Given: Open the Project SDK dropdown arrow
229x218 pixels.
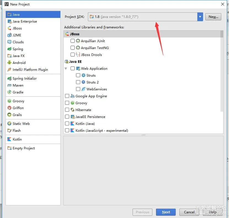Looking at the screenshot, I should (x=200, y=17).
